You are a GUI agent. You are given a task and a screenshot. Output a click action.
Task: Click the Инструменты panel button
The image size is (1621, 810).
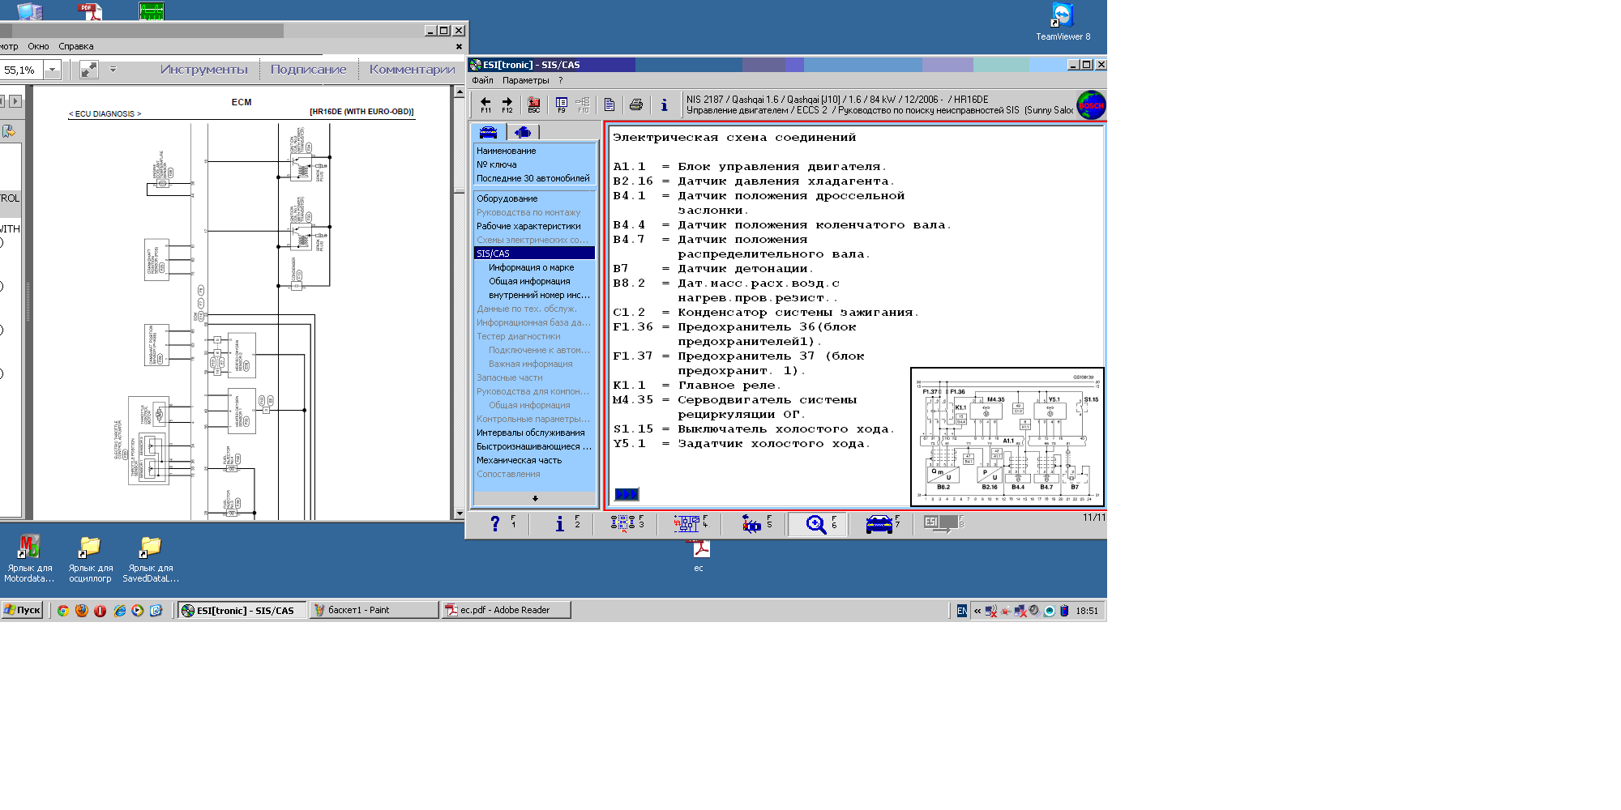point(203,70)
